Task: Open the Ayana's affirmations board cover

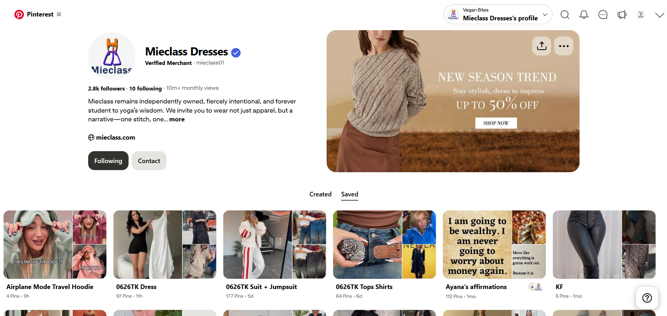Action: pos(494,244)
